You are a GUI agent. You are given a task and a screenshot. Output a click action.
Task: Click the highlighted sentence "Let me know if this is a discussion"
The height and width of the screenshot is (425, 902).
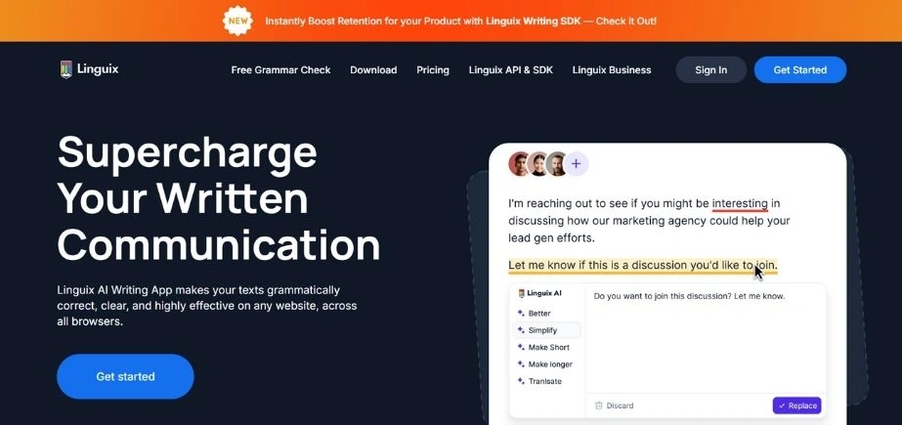[643, 266]
